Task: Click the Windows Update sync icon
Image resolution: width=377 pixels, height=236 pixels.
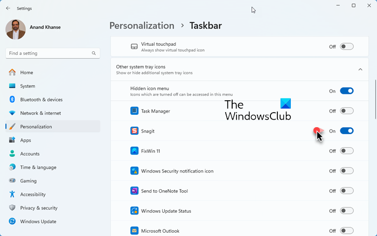Action: pos(12,221)
